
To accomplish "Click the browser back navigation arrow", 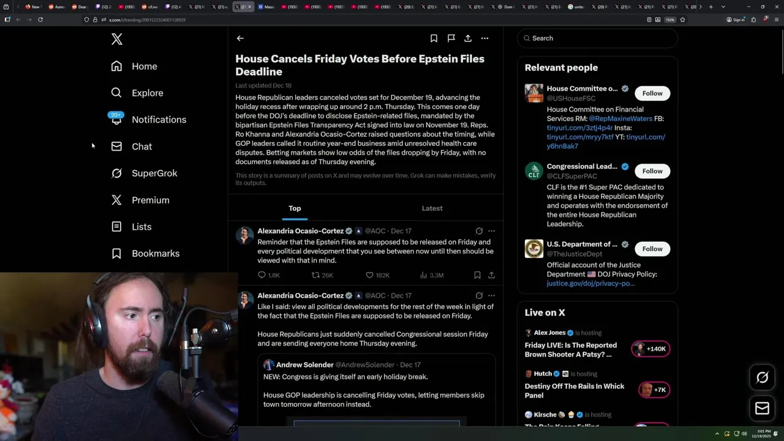I will tap(18, 20).
